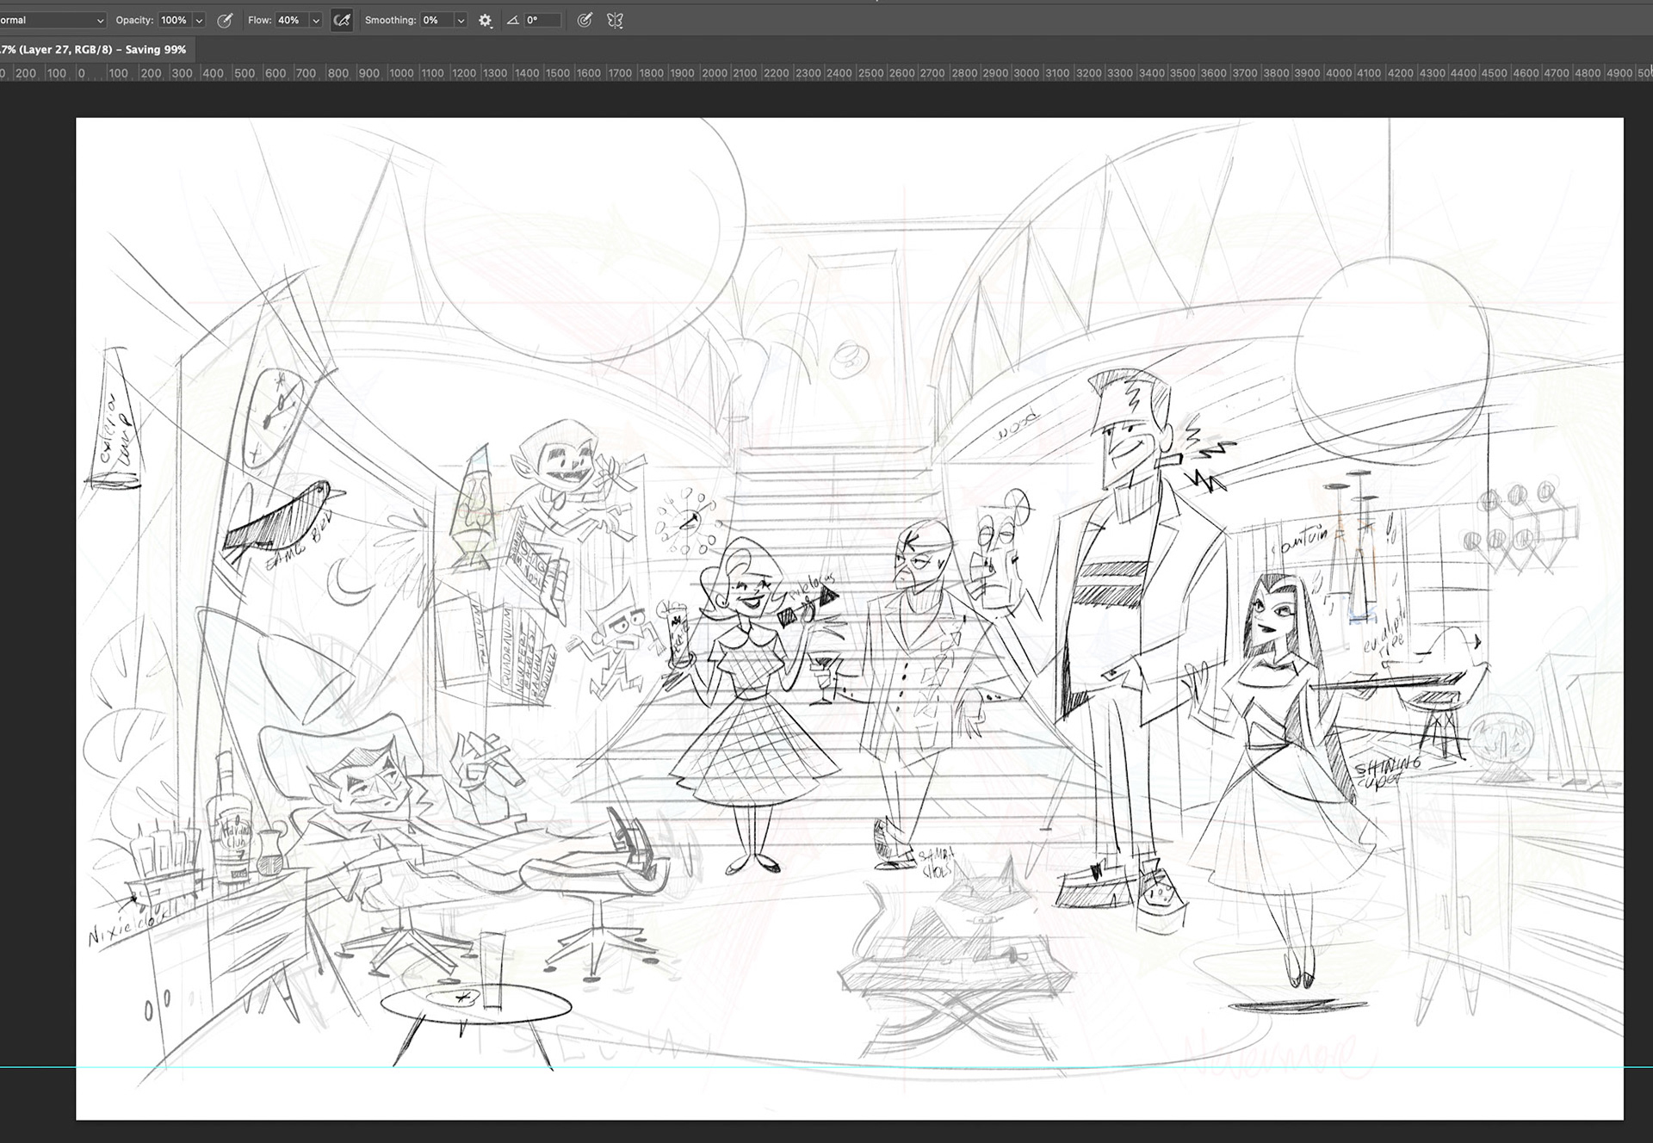Click the brush angle 0° field
Image resolution: width=1653 pixels, height=1143 pixels.
[542, 20]
